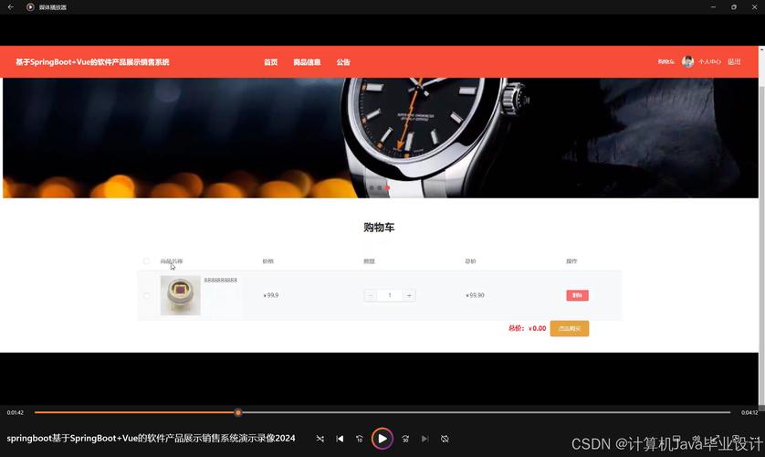Open the 商品信息 menu item
Viewport: 765px width, 457px height.
(307, 62)
